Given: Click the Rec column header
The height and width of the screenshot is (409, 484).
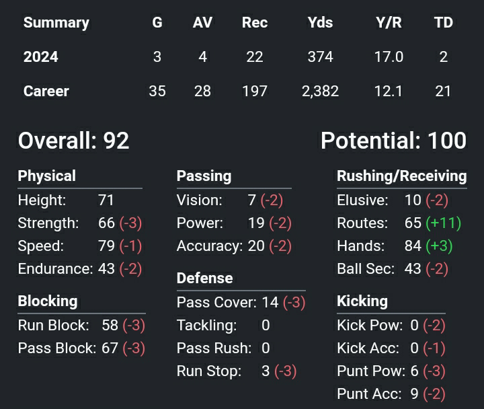Looking at the screenshot, I should click(255, 22).
